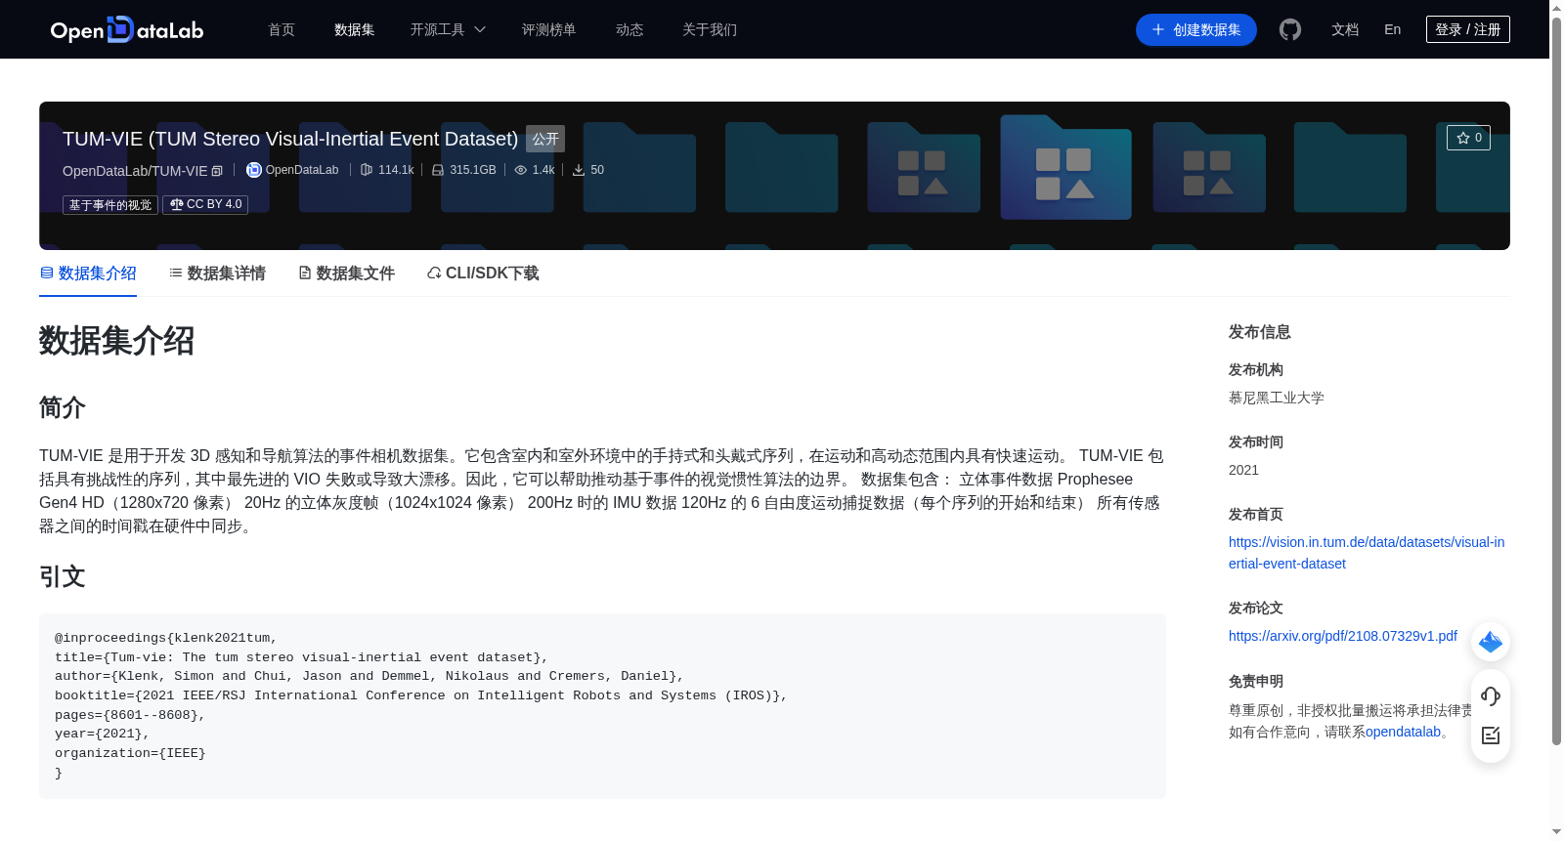This screenshot has width=1564, height=841.
Task: Open the 文档 link
Action: [x=1345, y=29]
